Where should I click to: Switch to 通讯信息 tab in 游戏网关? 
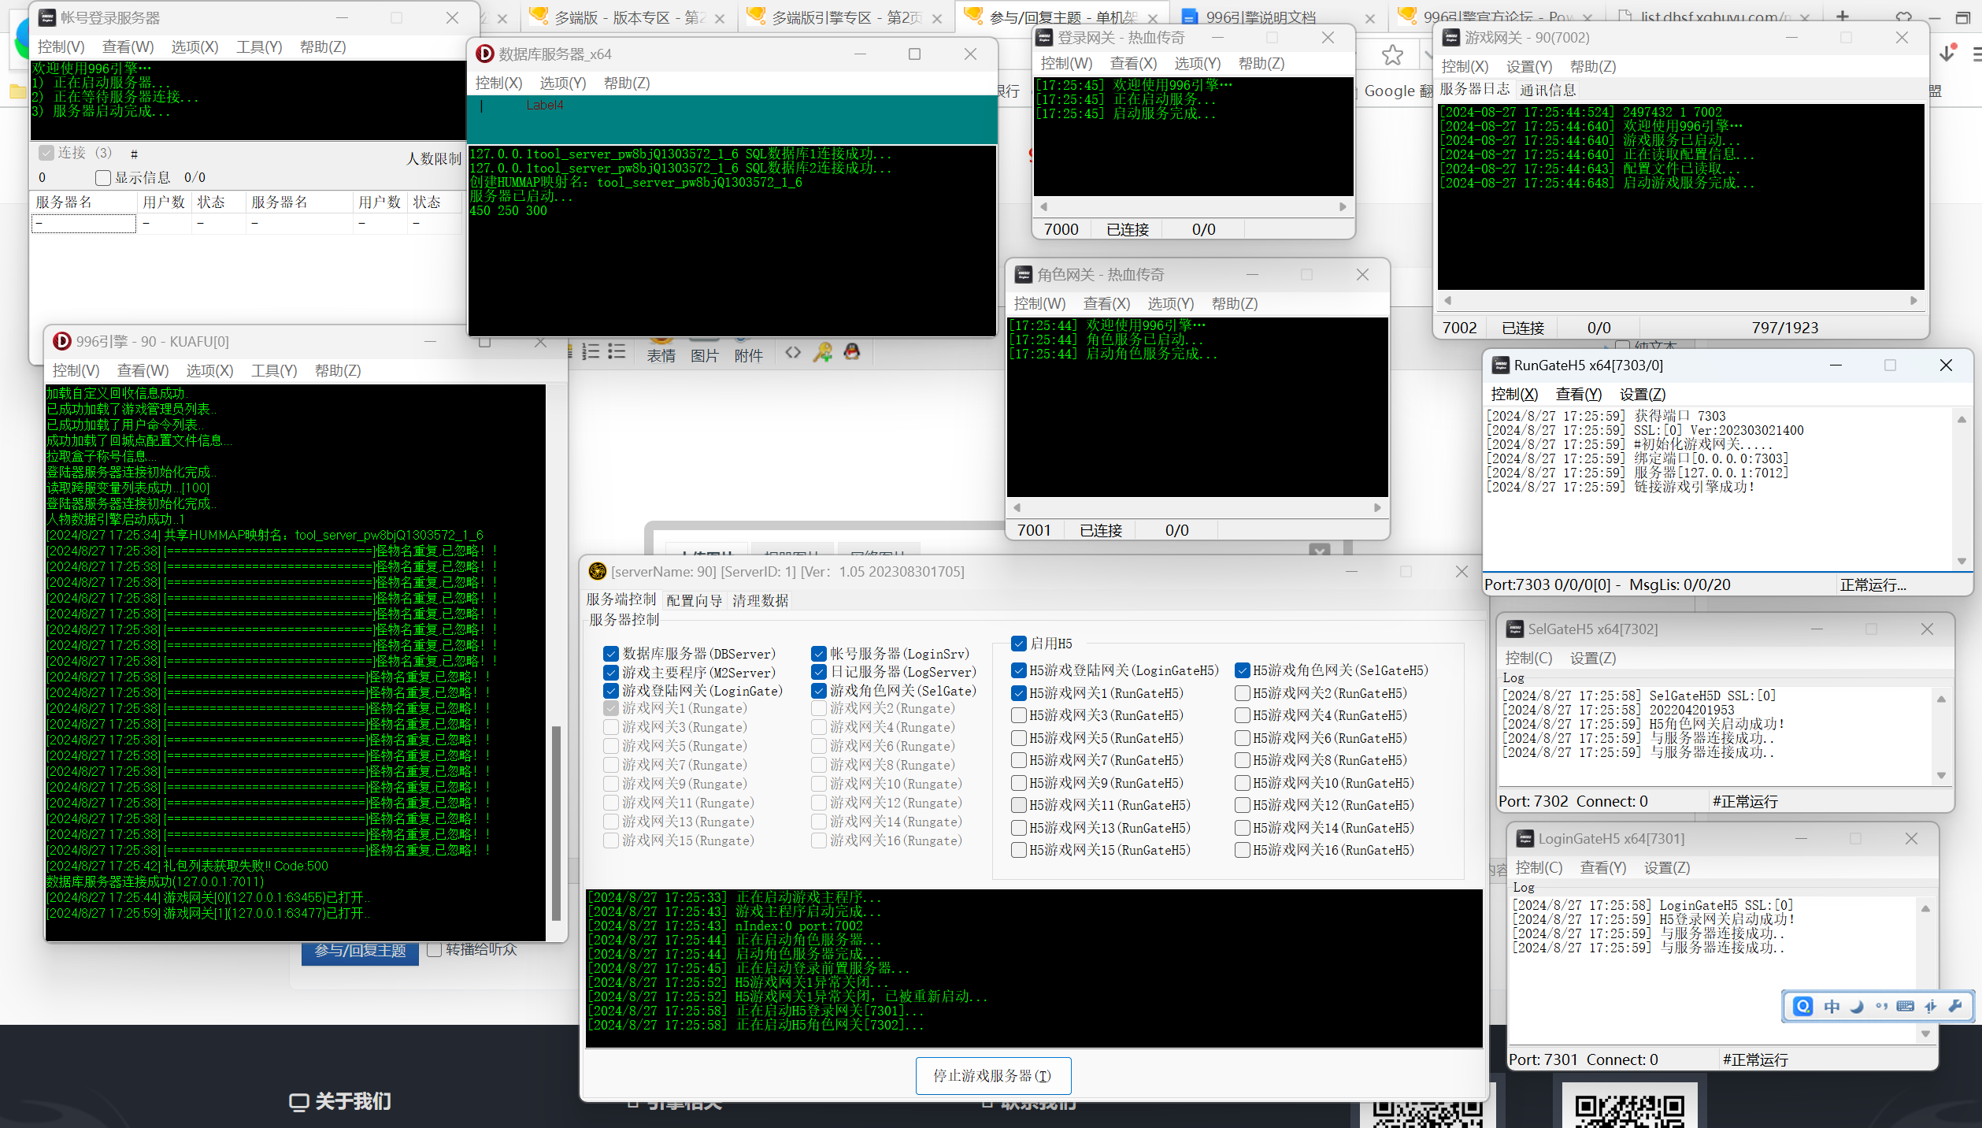pyautogui.click(x=1547, y=91)
